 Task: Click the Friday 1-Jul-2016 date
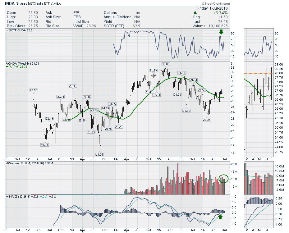tap(213, 8)
